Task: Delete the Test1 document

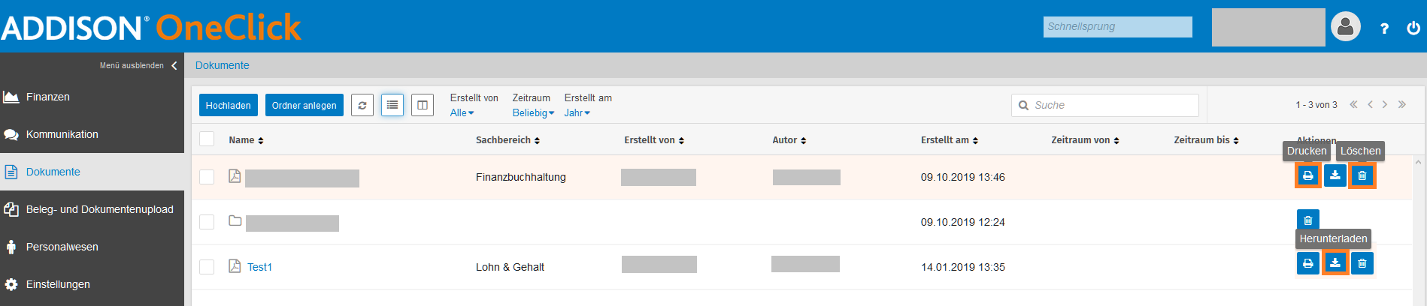Action: coord(1362,263)
